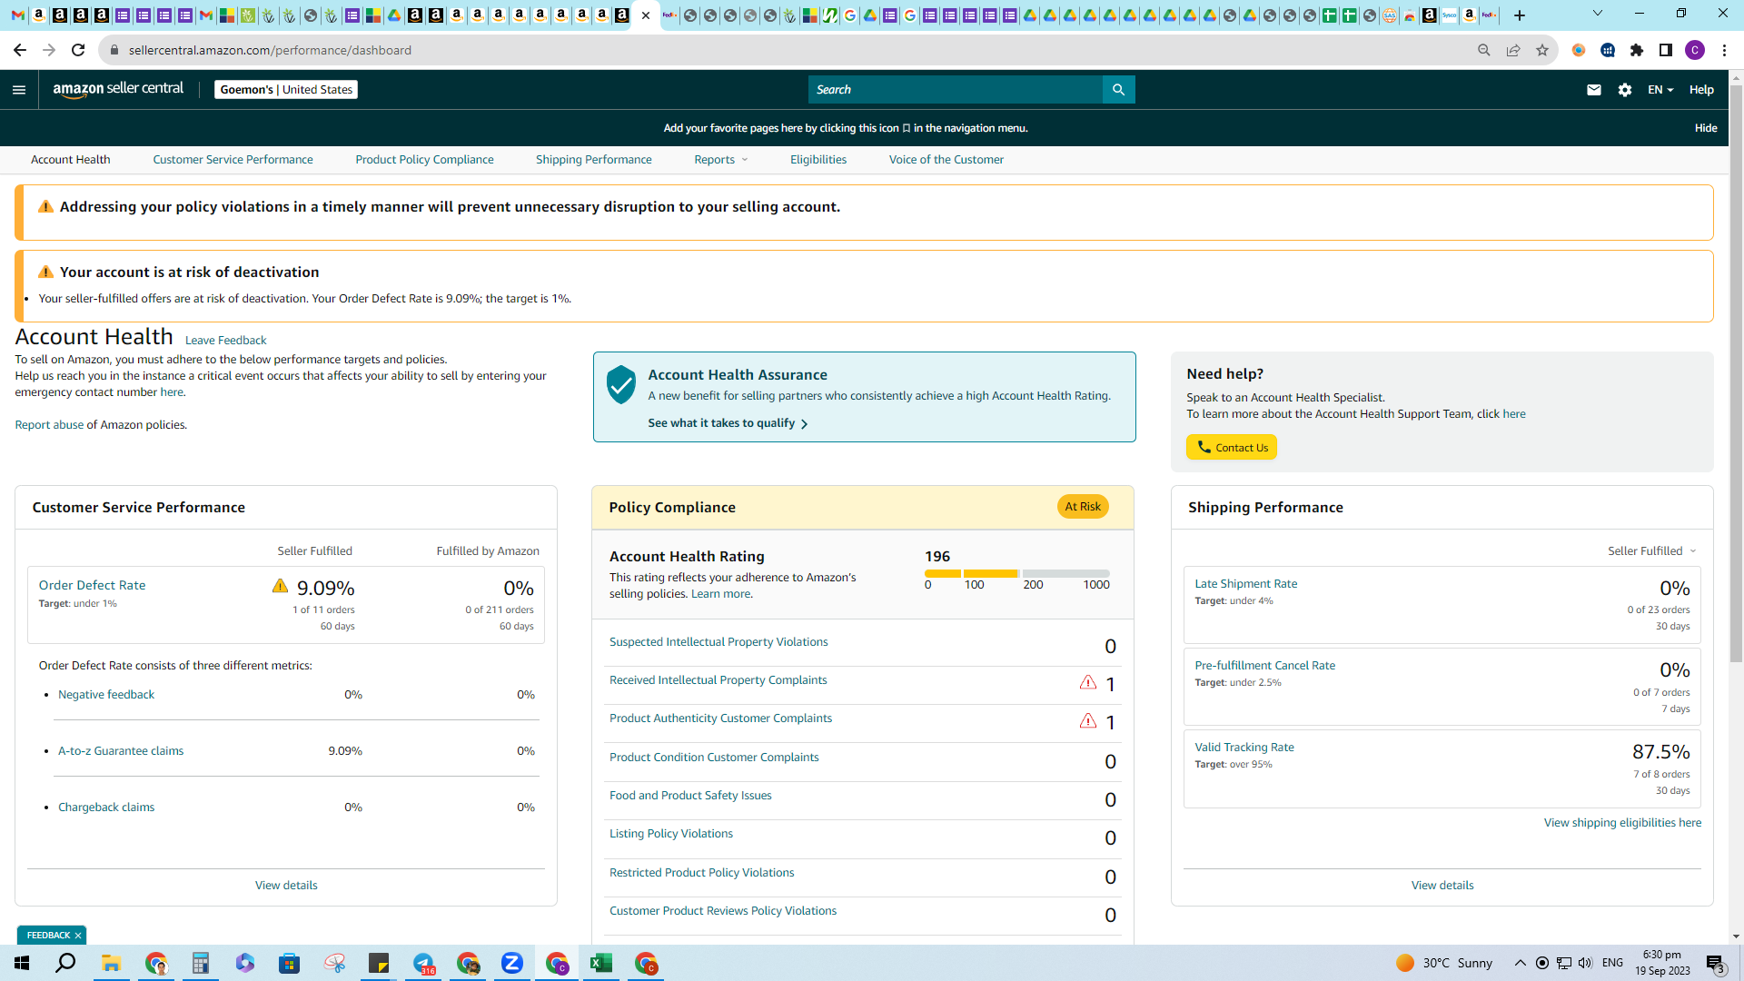Image resolution: width=1744 pixels, height=981 pixels.
Task: Open the EN language dropdown
Action: click(x=1660, y=89)
